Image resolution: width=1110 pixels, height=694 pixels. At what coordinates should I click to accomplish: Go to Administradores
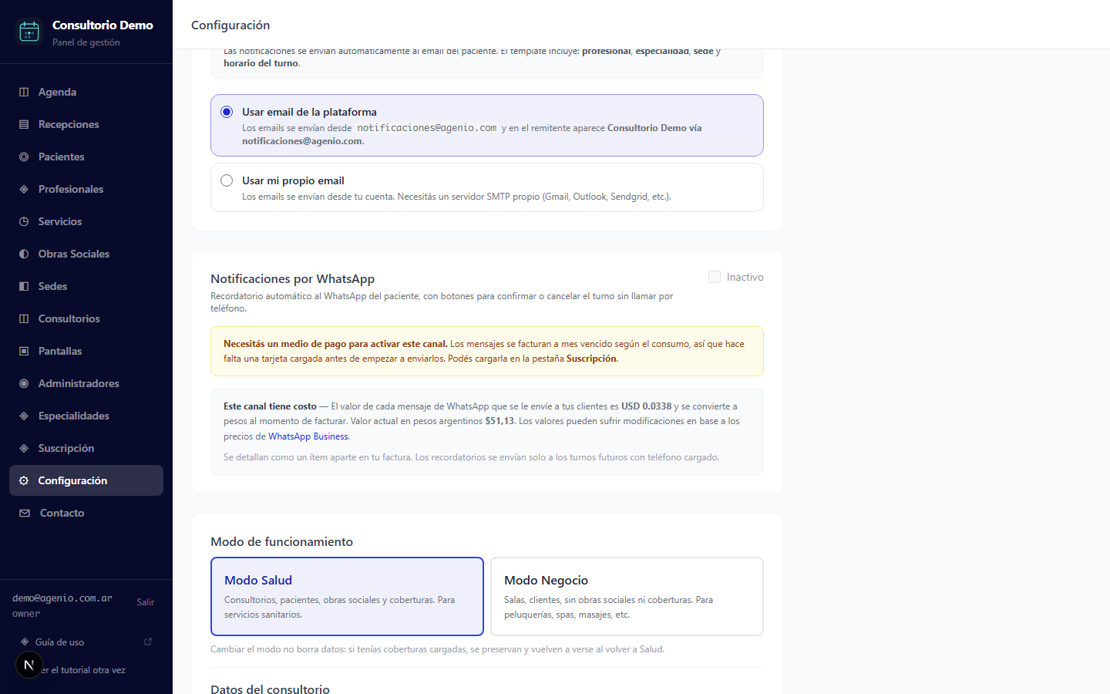[x=86, y=383]
